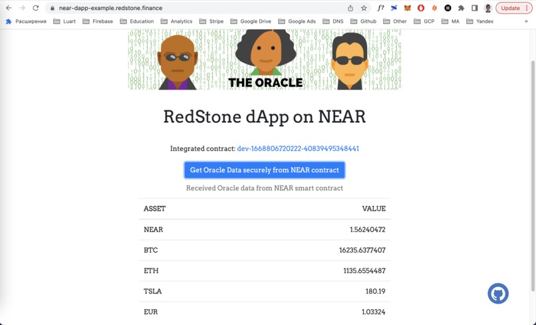Screen dimensions: 536x325
Task: Click the browser forward arrow
Action: pos(22,8)
